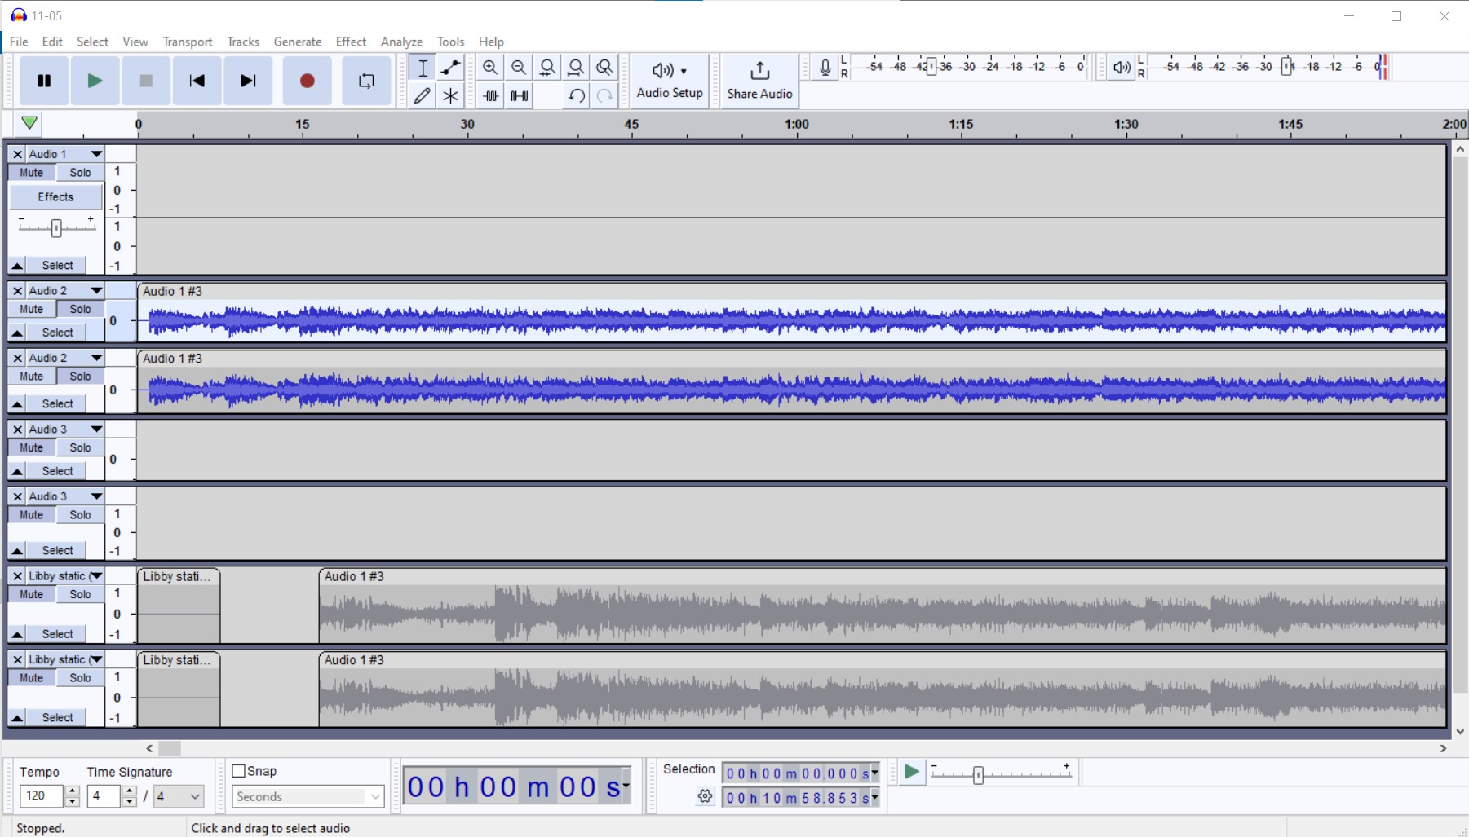This screenshot has width=1469, height=837.
Task: Zoom in on the timeline
Action: [490, 68]
